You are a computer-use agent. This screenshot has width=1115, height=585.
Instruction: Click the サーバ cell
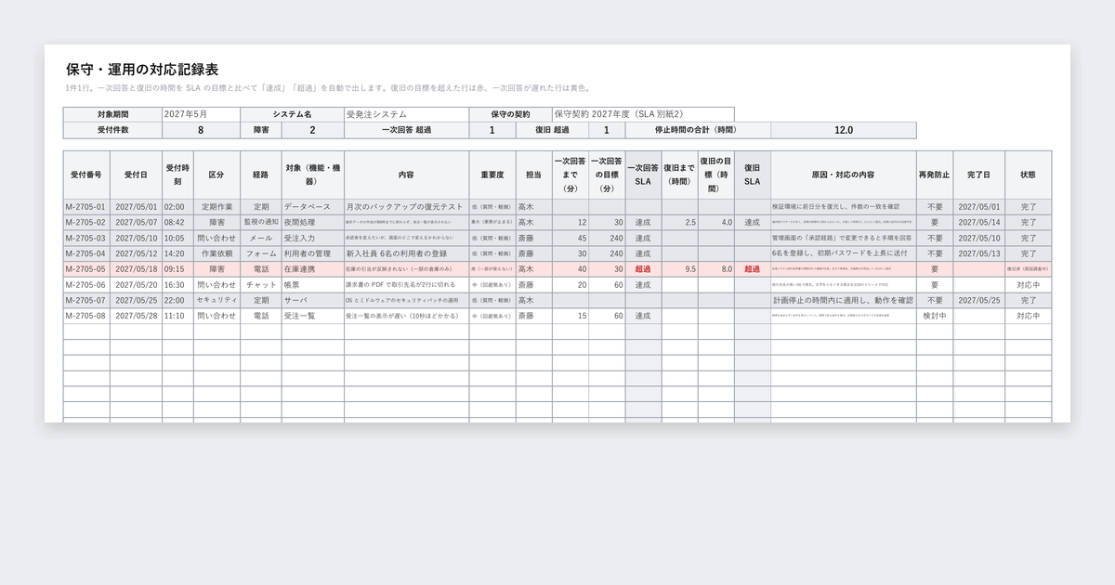coord(313,300)
